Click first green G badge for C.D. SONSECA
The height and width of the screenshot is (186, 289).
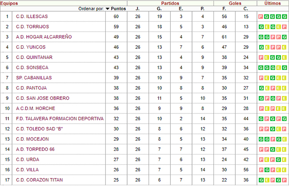click(x=261, y=68)
